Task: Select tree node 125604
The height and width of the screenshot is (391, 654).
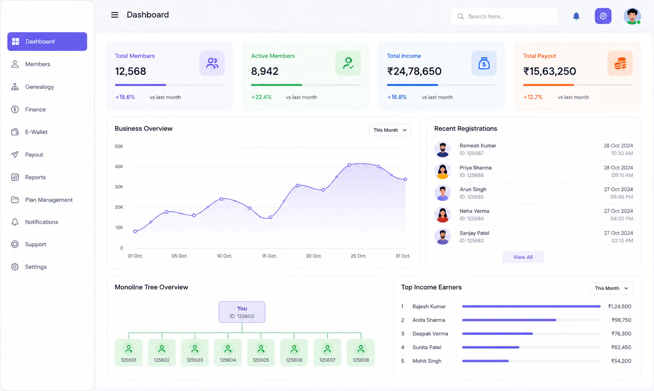Action: click(228, 352)
